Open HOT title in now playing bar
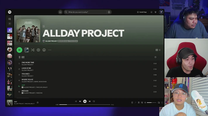Image resolution: width=208 pixels, height=116 pixels. (15, 102)
